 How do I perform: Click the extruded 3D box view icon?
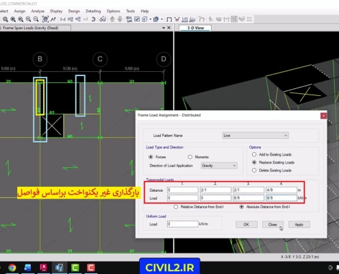point(156,19)
